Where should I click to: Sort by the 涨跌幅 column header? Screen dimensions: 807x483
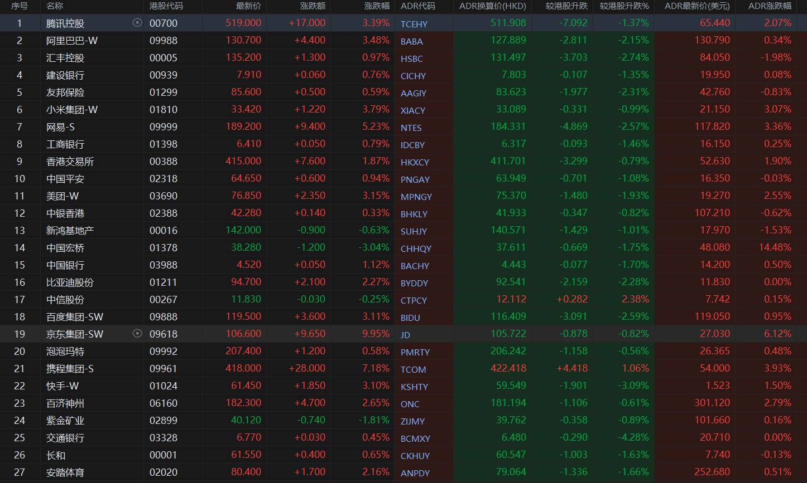[x=377, y=6]
